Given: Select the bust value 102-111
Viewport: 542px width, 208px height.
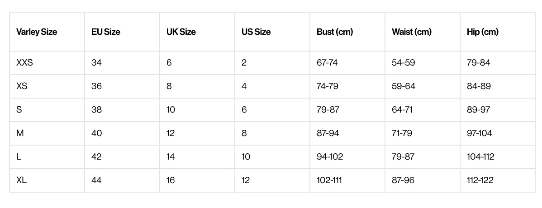Looking at the screenshot, I should [329, 180].
